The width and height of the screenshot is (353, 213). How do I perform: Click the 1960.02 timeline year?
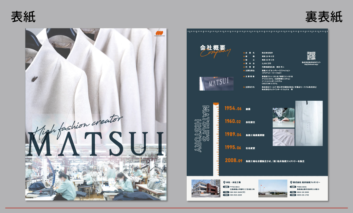(233, 121)
